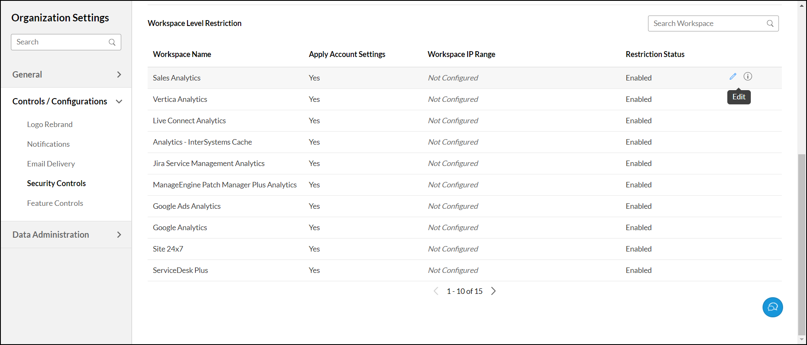
Task: Go to next page of workspaces
Action: (x=494, y=291)
